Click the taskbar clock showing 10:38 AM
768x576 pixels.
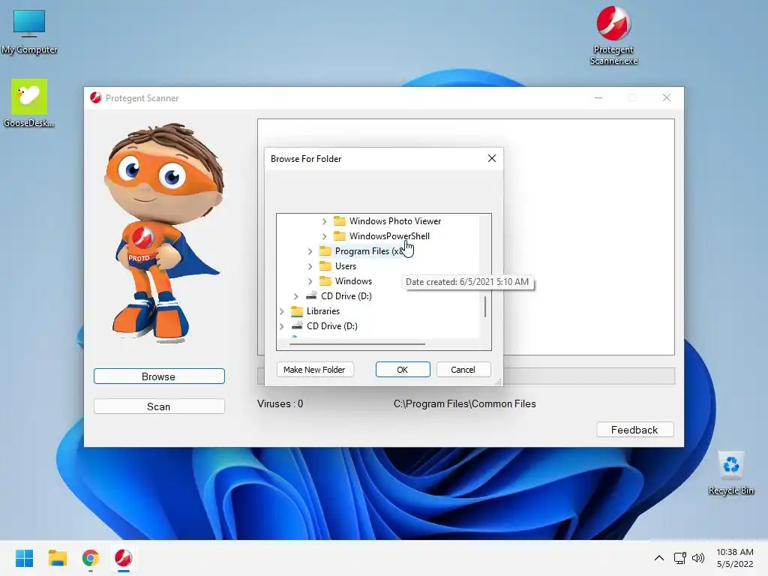click(x=735, y=558)
